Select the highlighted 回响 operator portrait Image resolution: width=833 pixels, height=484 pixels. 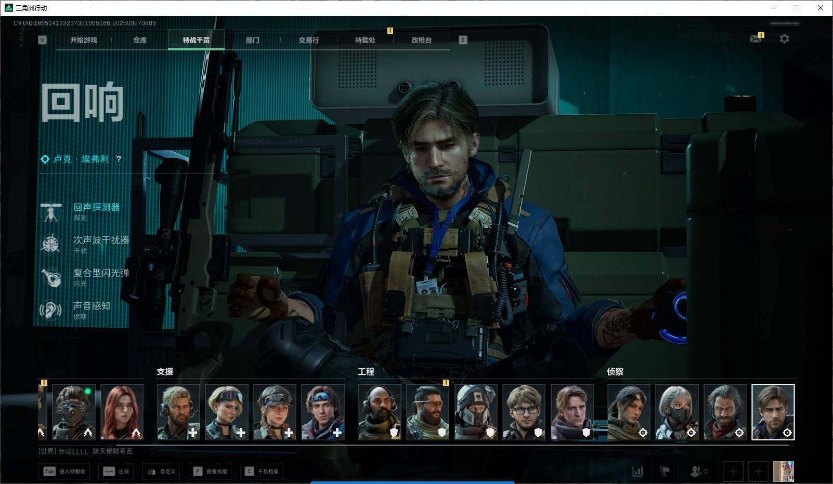tap(773, 412)
